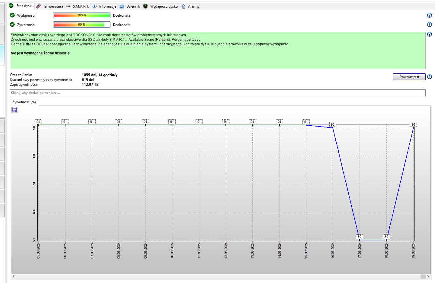Click the 'Doskonała' rating beside Wydajność bar

(x=122, y=15)
